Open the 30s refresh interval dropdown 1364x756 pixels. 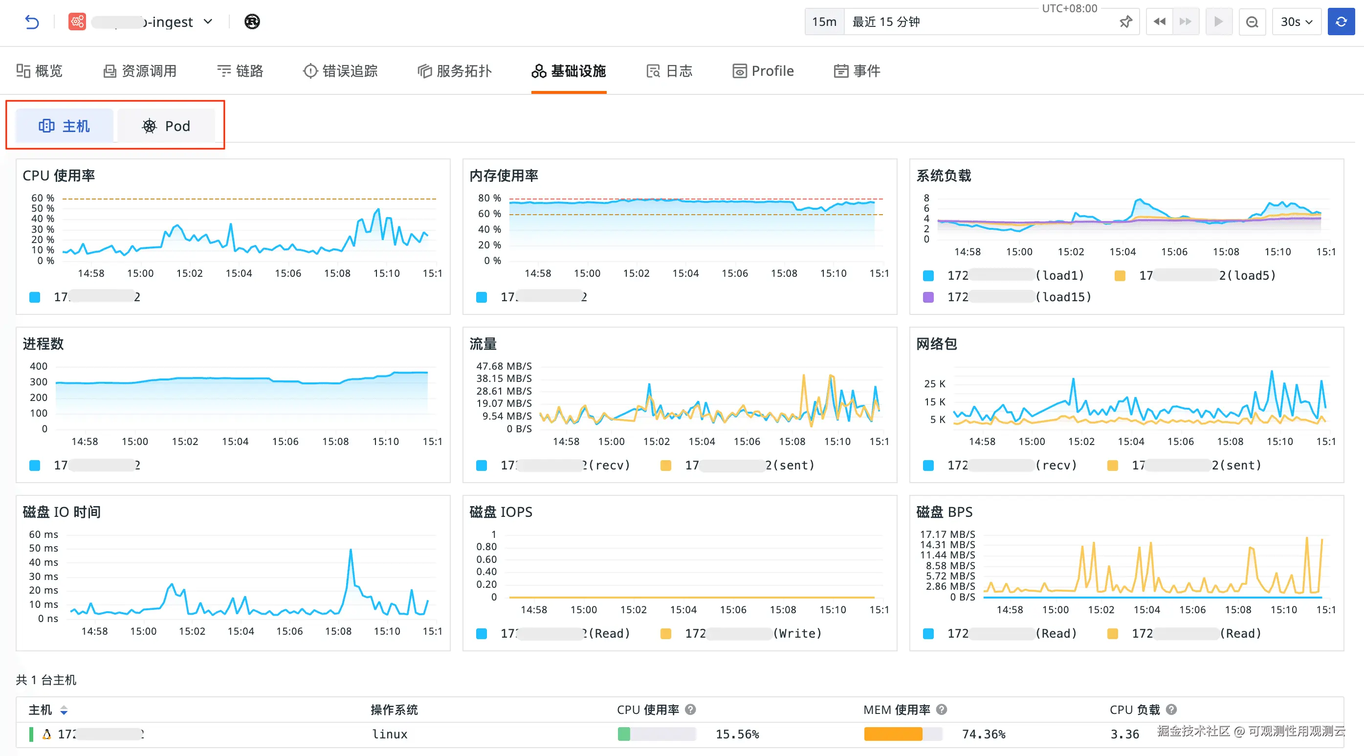1296,22
